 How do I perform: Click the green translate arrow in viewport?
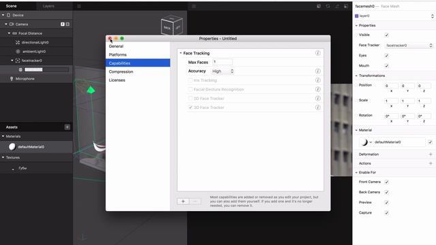click(91, 90)
